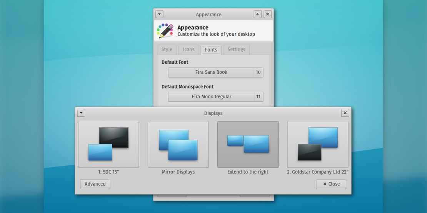Close the Displays window via title bar X
427x213 pixels.
click(345, 113)
